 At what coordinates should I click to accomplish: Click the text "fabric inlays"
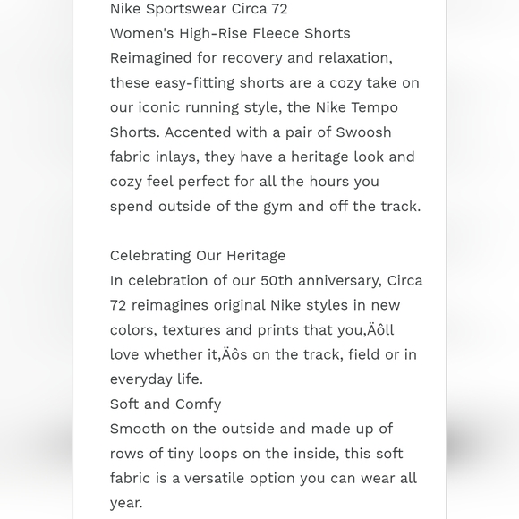(x=154, y=157)
